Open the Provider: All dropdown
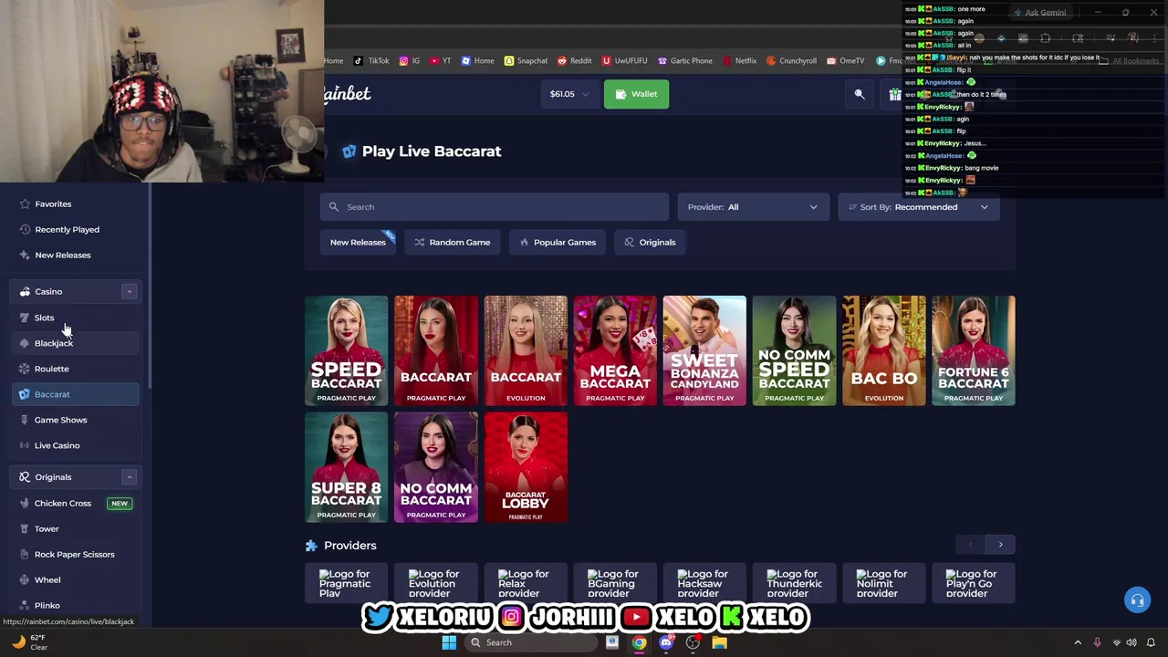This screenshot has height=657, width=1168. point(753,207)
